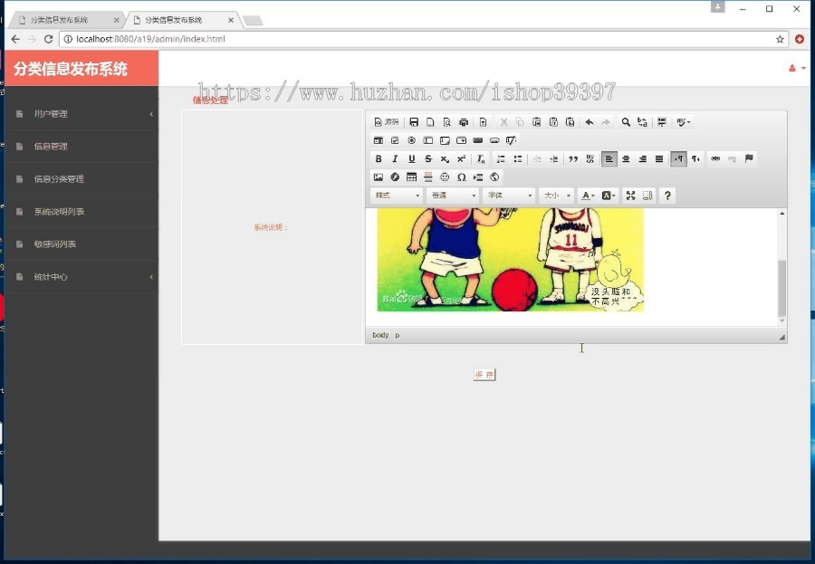
Task: Insert a bulleted list
Action: [x=518, y=159]
